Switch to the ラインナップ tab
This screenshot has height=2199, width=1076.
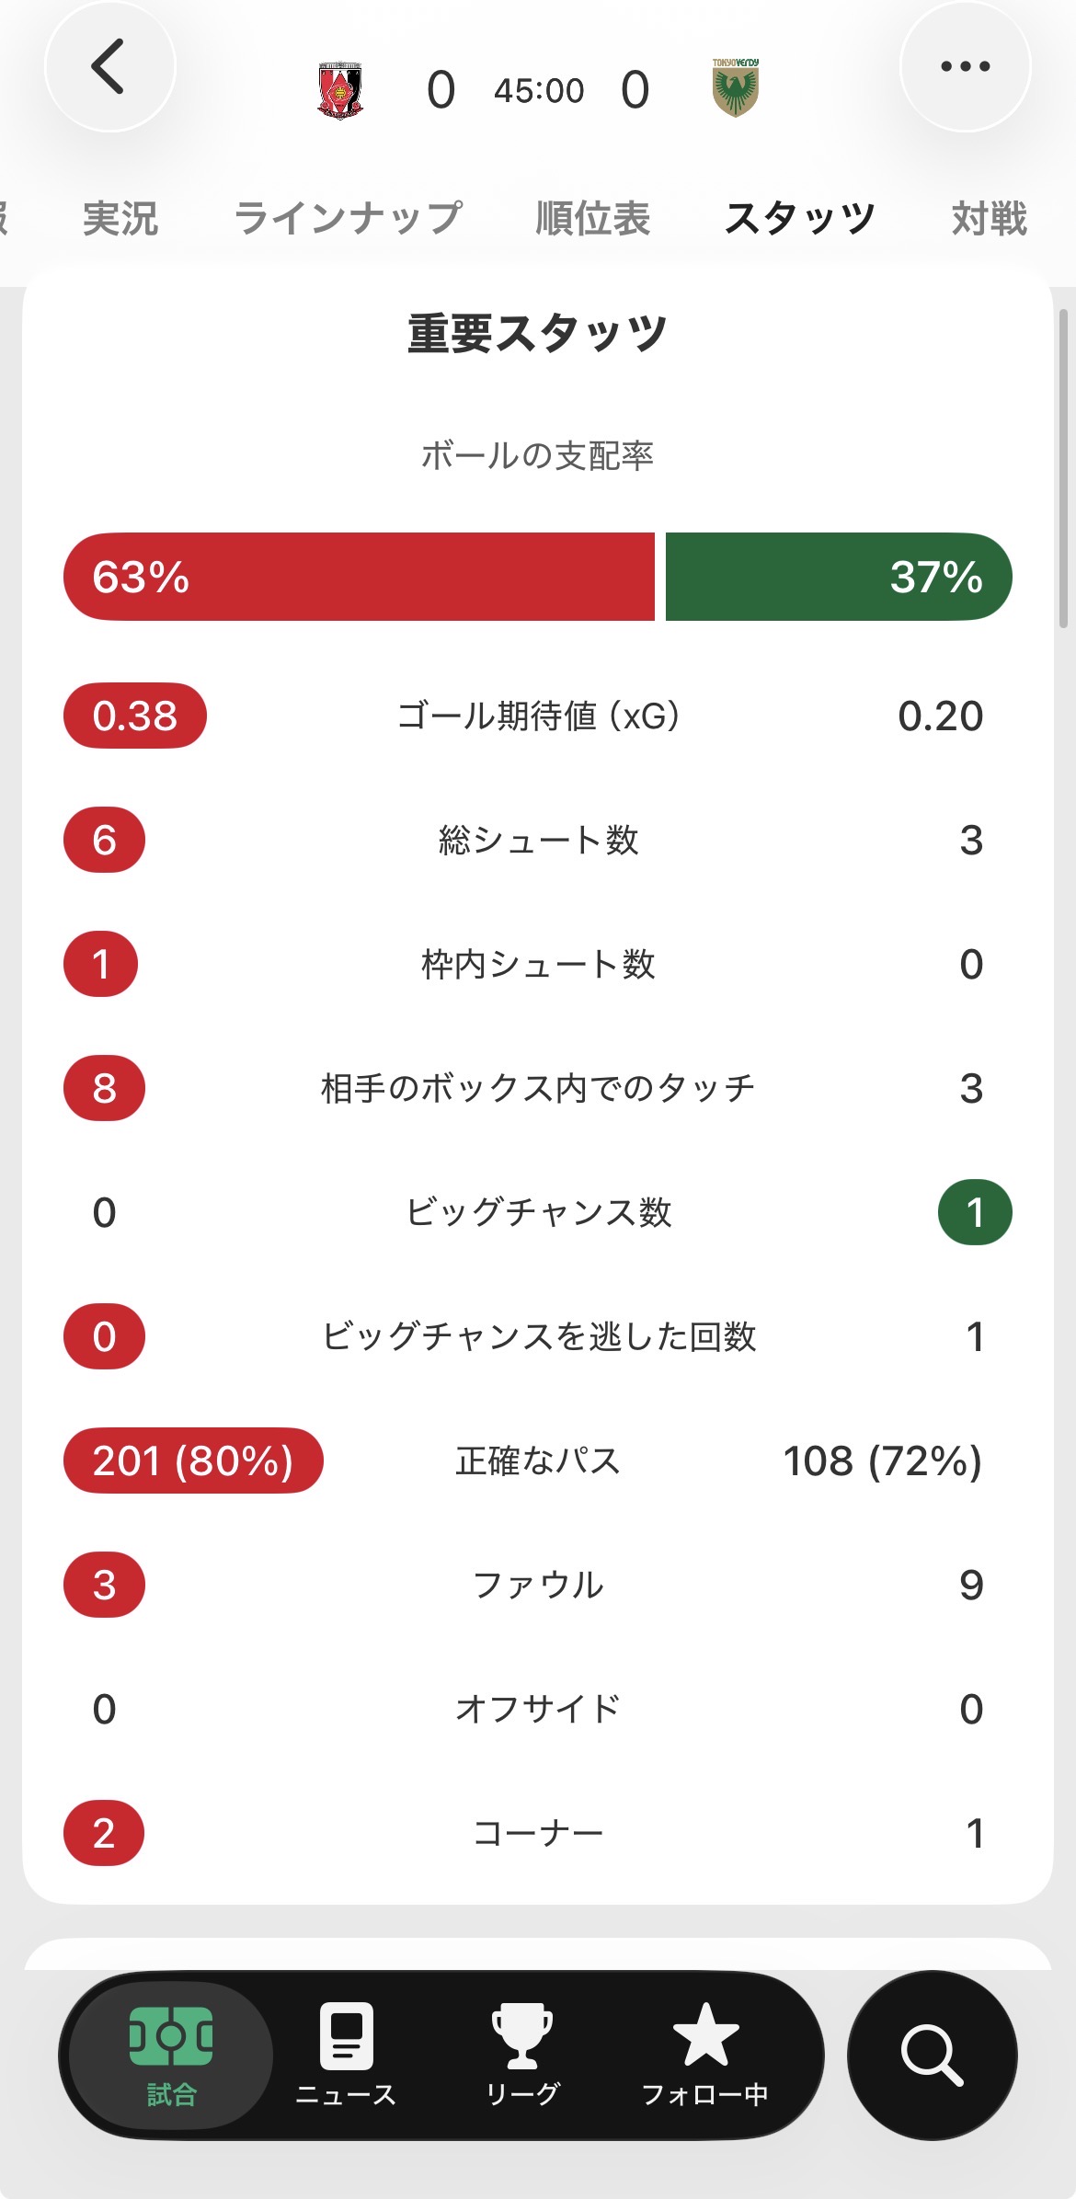(x=348, y=219)
